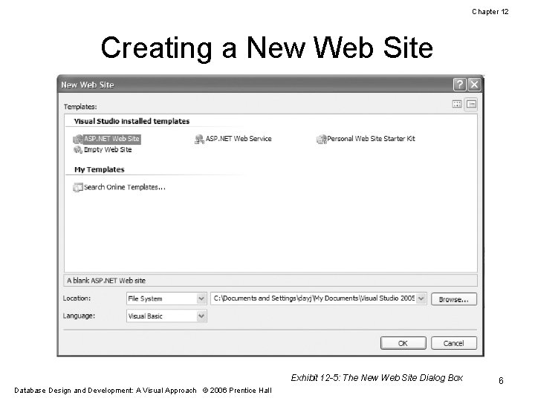Switch templates to small icons view
The image size is (535, 401).
[x=471, y=104]
